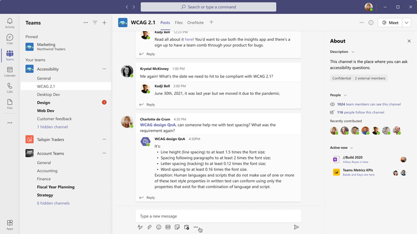
Task: Open the Apps store icon
Action: click(10, 225)
